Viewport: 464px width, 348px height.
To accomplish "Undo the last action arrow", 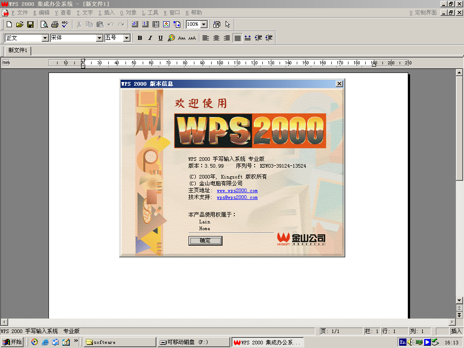I will coord(111,24).
